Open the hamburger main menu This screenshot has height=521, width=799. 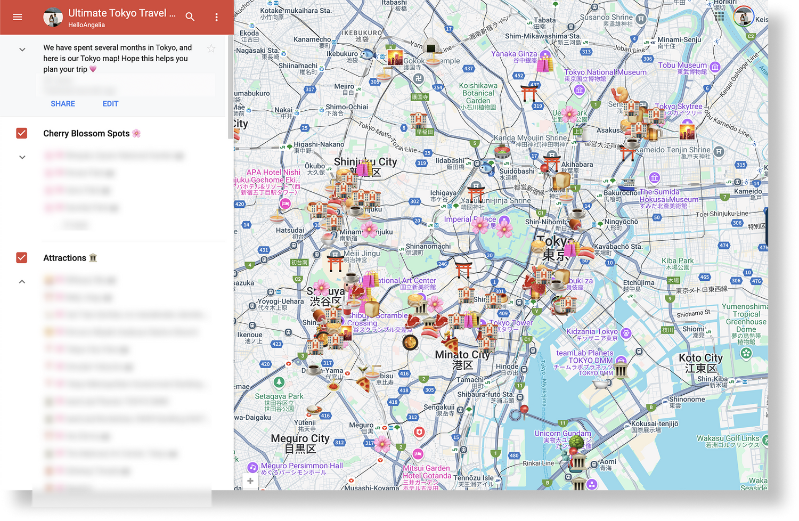tap(18, 17)
